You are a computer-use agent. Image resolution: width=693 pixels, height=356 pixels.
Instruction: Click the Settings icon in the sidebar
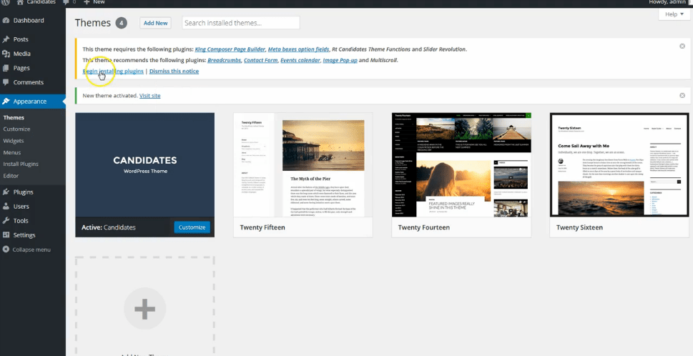coord(6,234)
